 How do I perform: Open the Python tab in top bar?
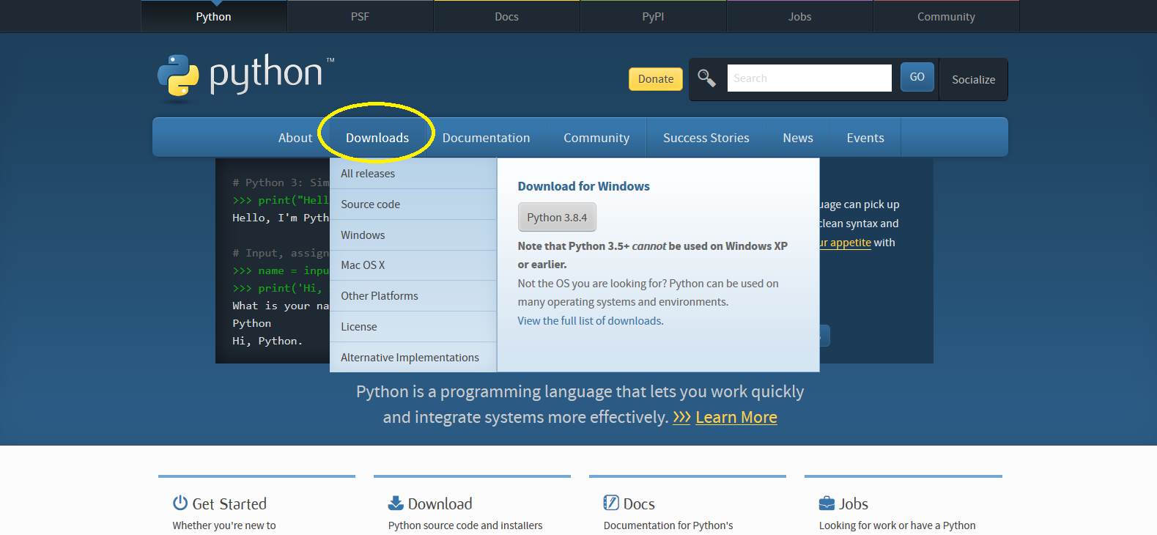213,16
